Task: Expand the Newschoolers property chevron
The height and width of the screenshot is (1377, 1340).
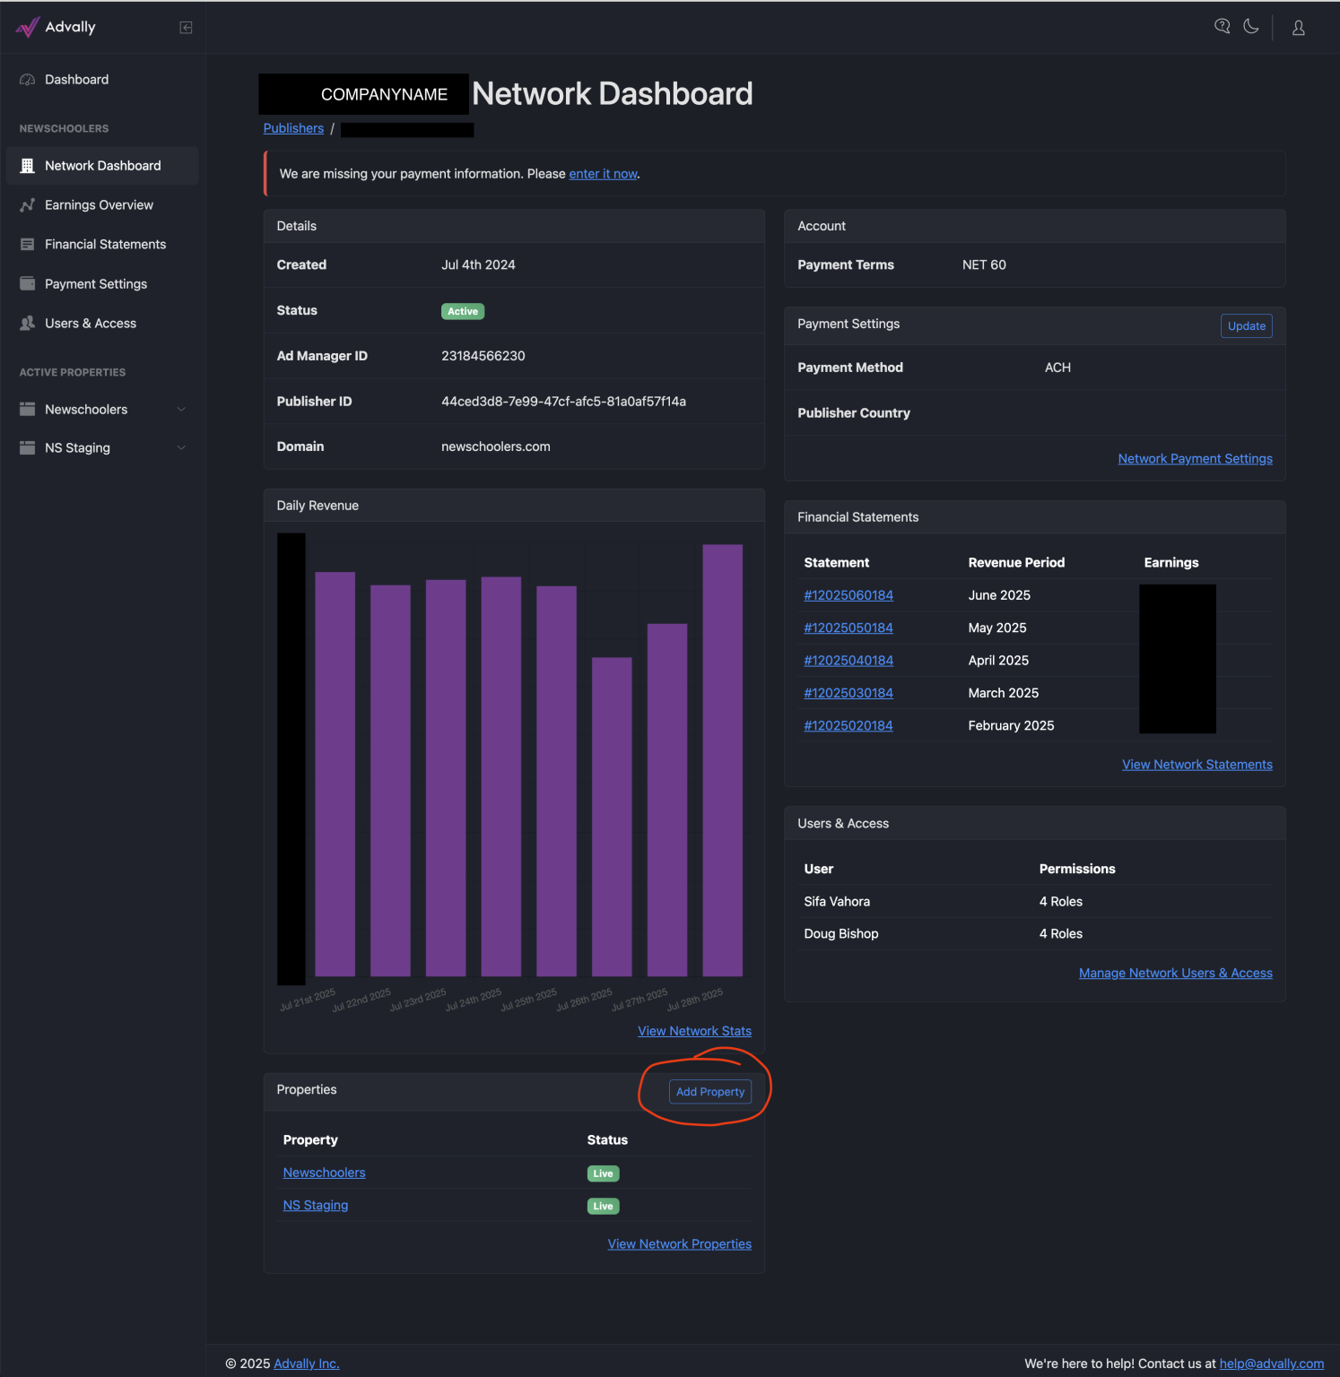Action: pyautogui.click(x=181, y=410)
